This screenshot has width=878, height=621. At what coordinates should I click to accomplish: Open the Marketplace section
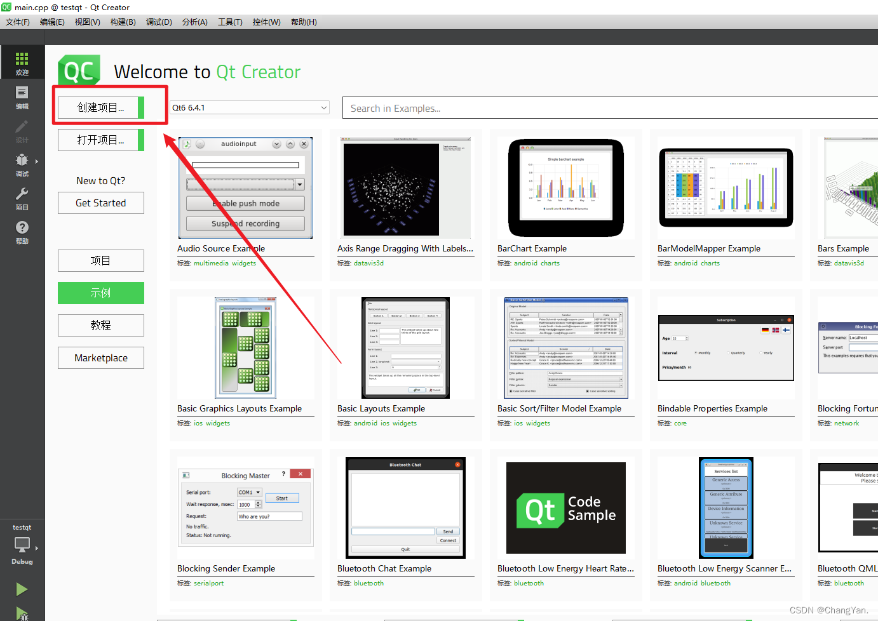(x=101, y=358)
